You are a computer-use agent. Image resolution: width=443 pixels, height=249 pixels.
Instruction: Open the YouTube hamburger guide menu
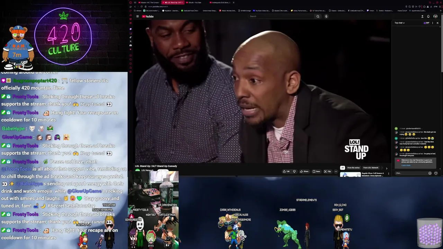137,16
